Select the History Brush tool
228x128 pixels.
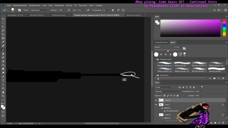[x=3, y=58]
